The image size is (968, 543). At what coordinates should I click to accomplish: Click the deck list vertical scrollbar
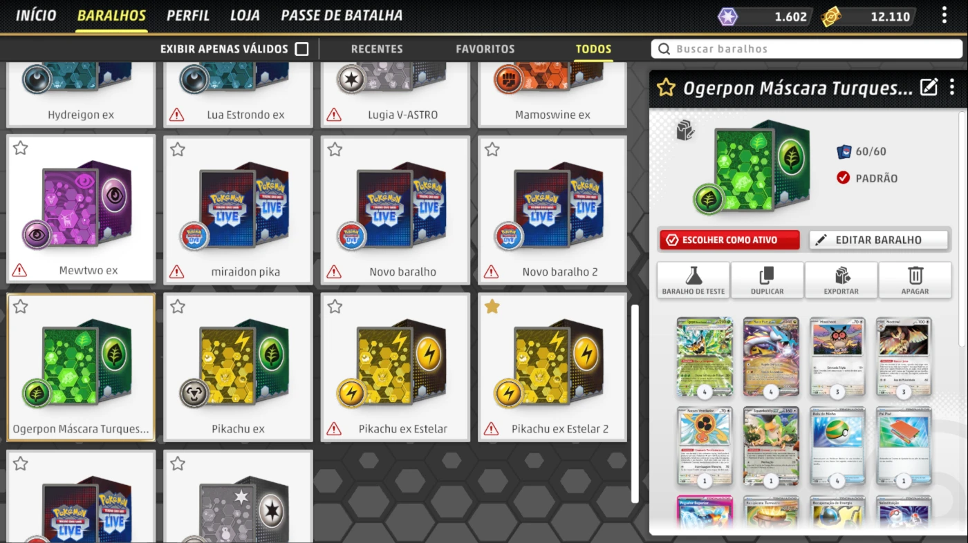635,404
